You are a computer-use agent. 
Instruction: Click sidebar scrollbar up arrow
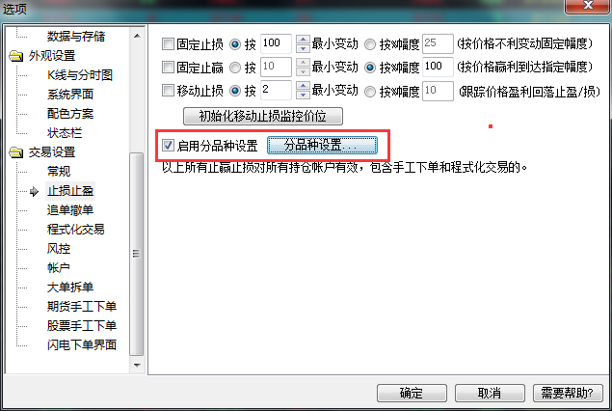(x=137, y=36)
